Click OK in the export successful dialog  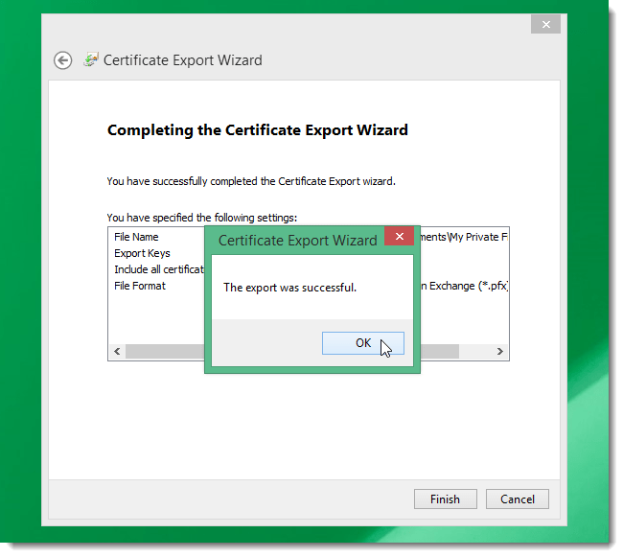pos(362,343)
